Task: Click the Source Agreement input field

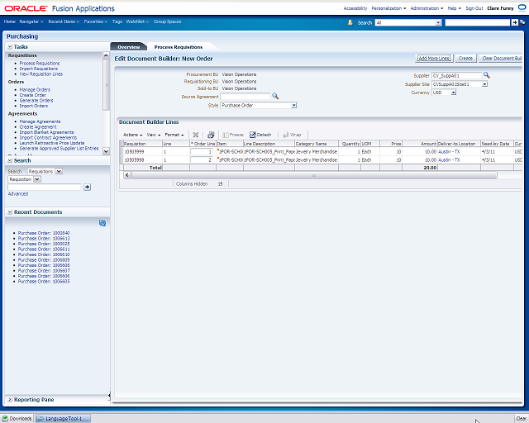Action: (245, 97)
